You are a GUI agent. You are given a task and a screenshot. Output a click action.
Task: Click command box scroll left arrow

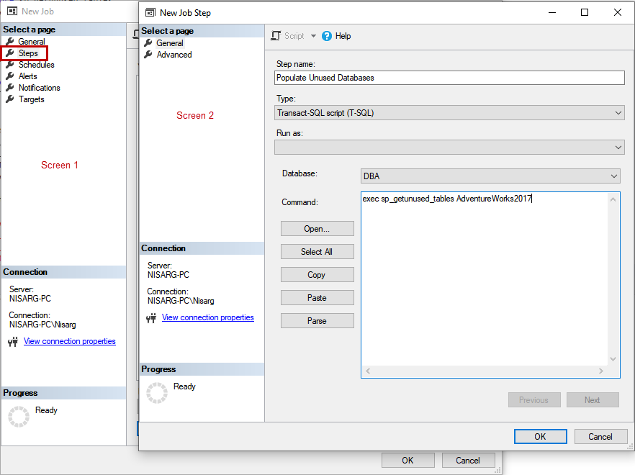(x=368, y=371)
